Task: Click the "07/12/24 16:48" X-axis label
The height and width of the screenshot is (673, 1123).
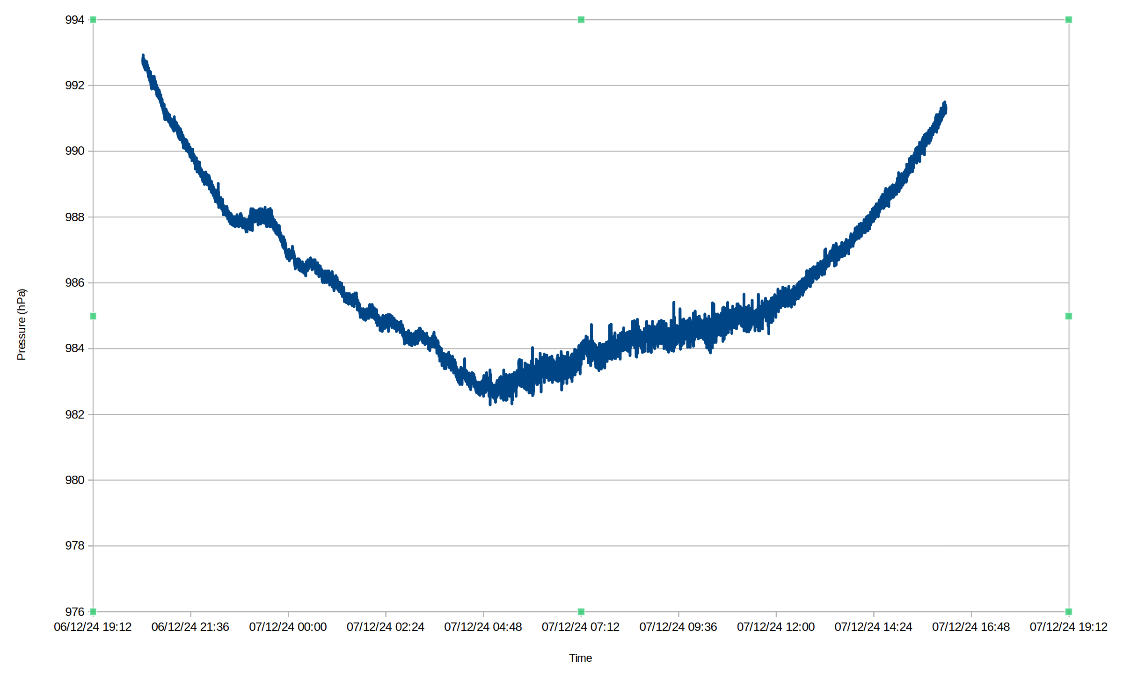Action: 971,627
